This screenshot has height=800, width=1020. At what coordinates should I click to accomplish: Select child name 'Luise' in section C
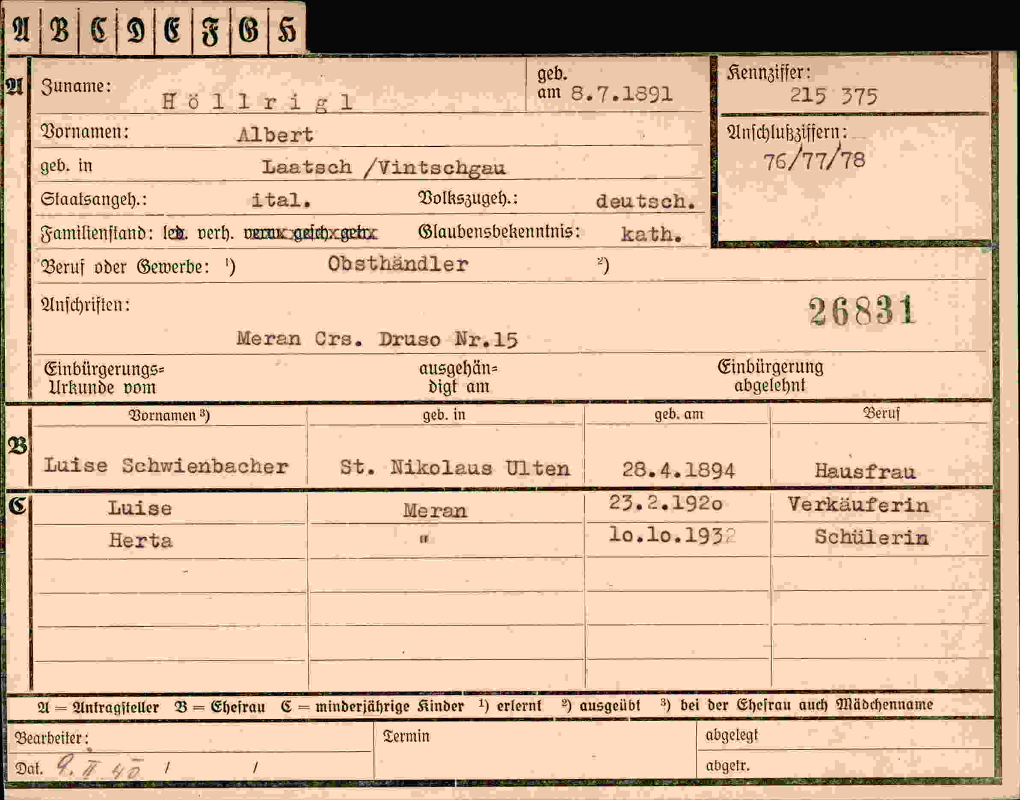pyautogui.click(x=140, y=508)
